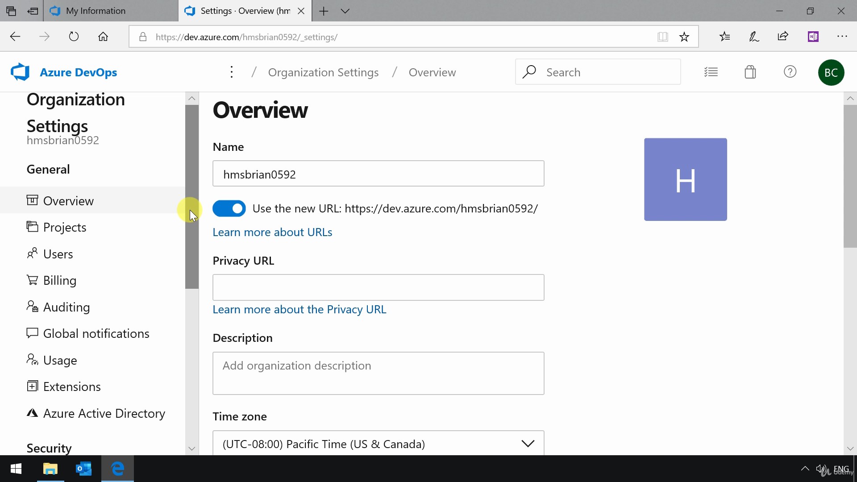Screen dimensions: 857x482
Task: Click the Usage icon in sidebar
Action: pos(32,359)
